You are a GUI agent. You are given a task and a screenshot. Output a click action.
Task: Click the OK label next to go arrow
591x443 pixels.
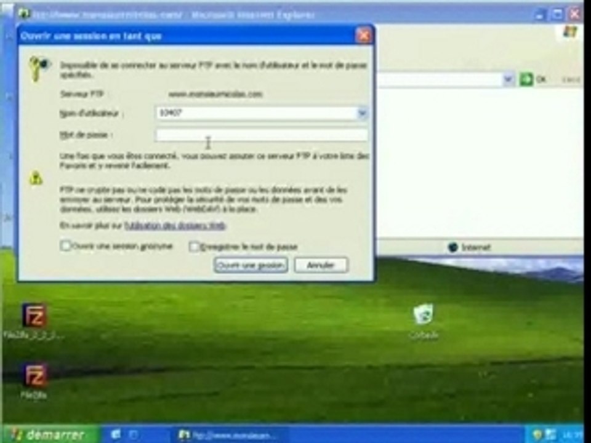pyautogui.click(x=541, y=79)
